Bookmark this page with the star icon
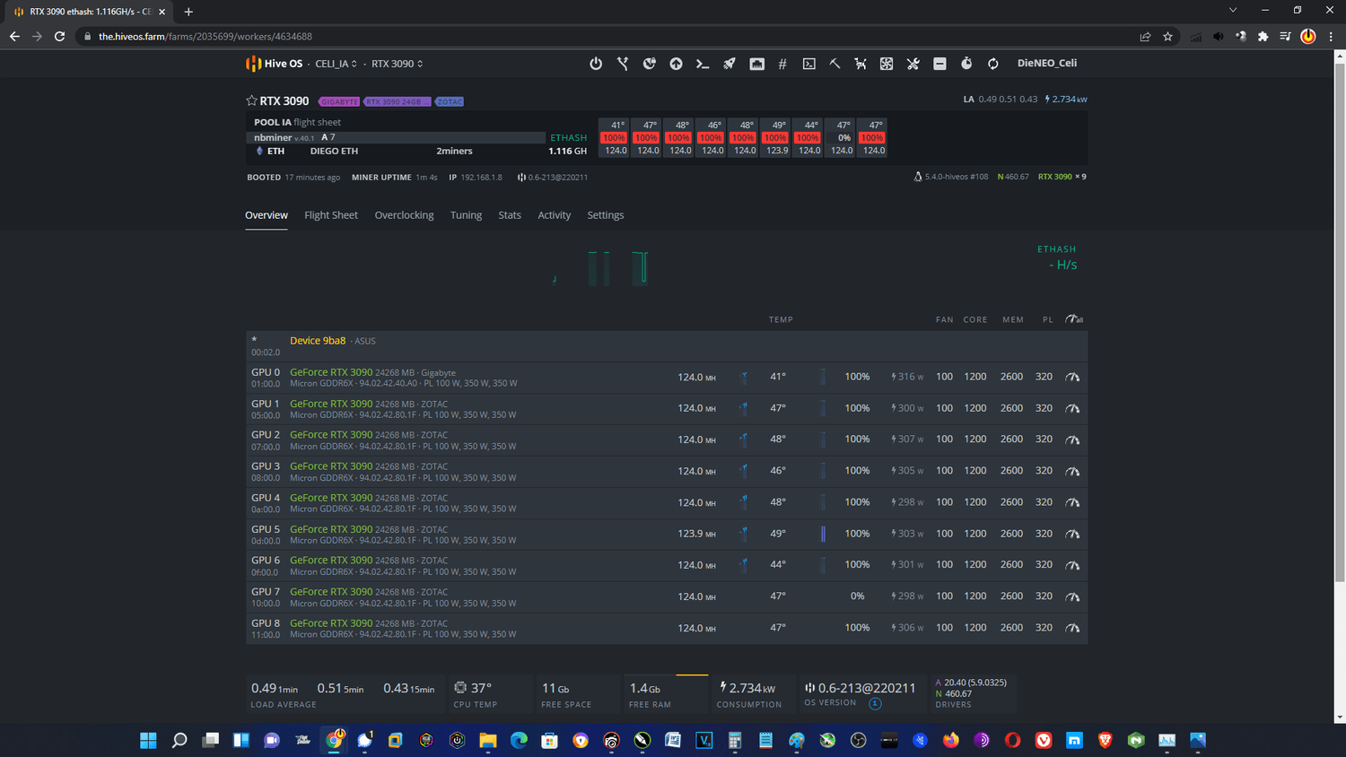The width and height of the screenshot is (1346, 757). pos(1167,37)
